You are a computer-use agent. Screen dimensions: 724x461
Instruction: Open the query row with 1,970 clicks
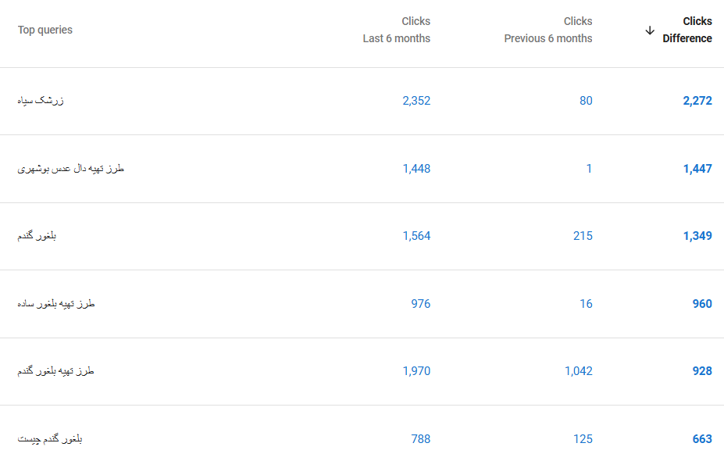coord(362,371)
